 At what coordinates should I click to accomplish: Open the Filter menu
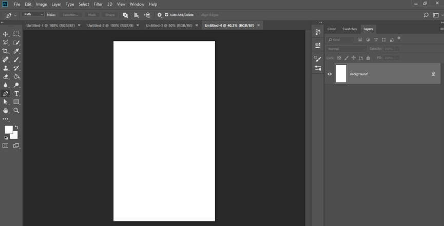tap(98, 4)
